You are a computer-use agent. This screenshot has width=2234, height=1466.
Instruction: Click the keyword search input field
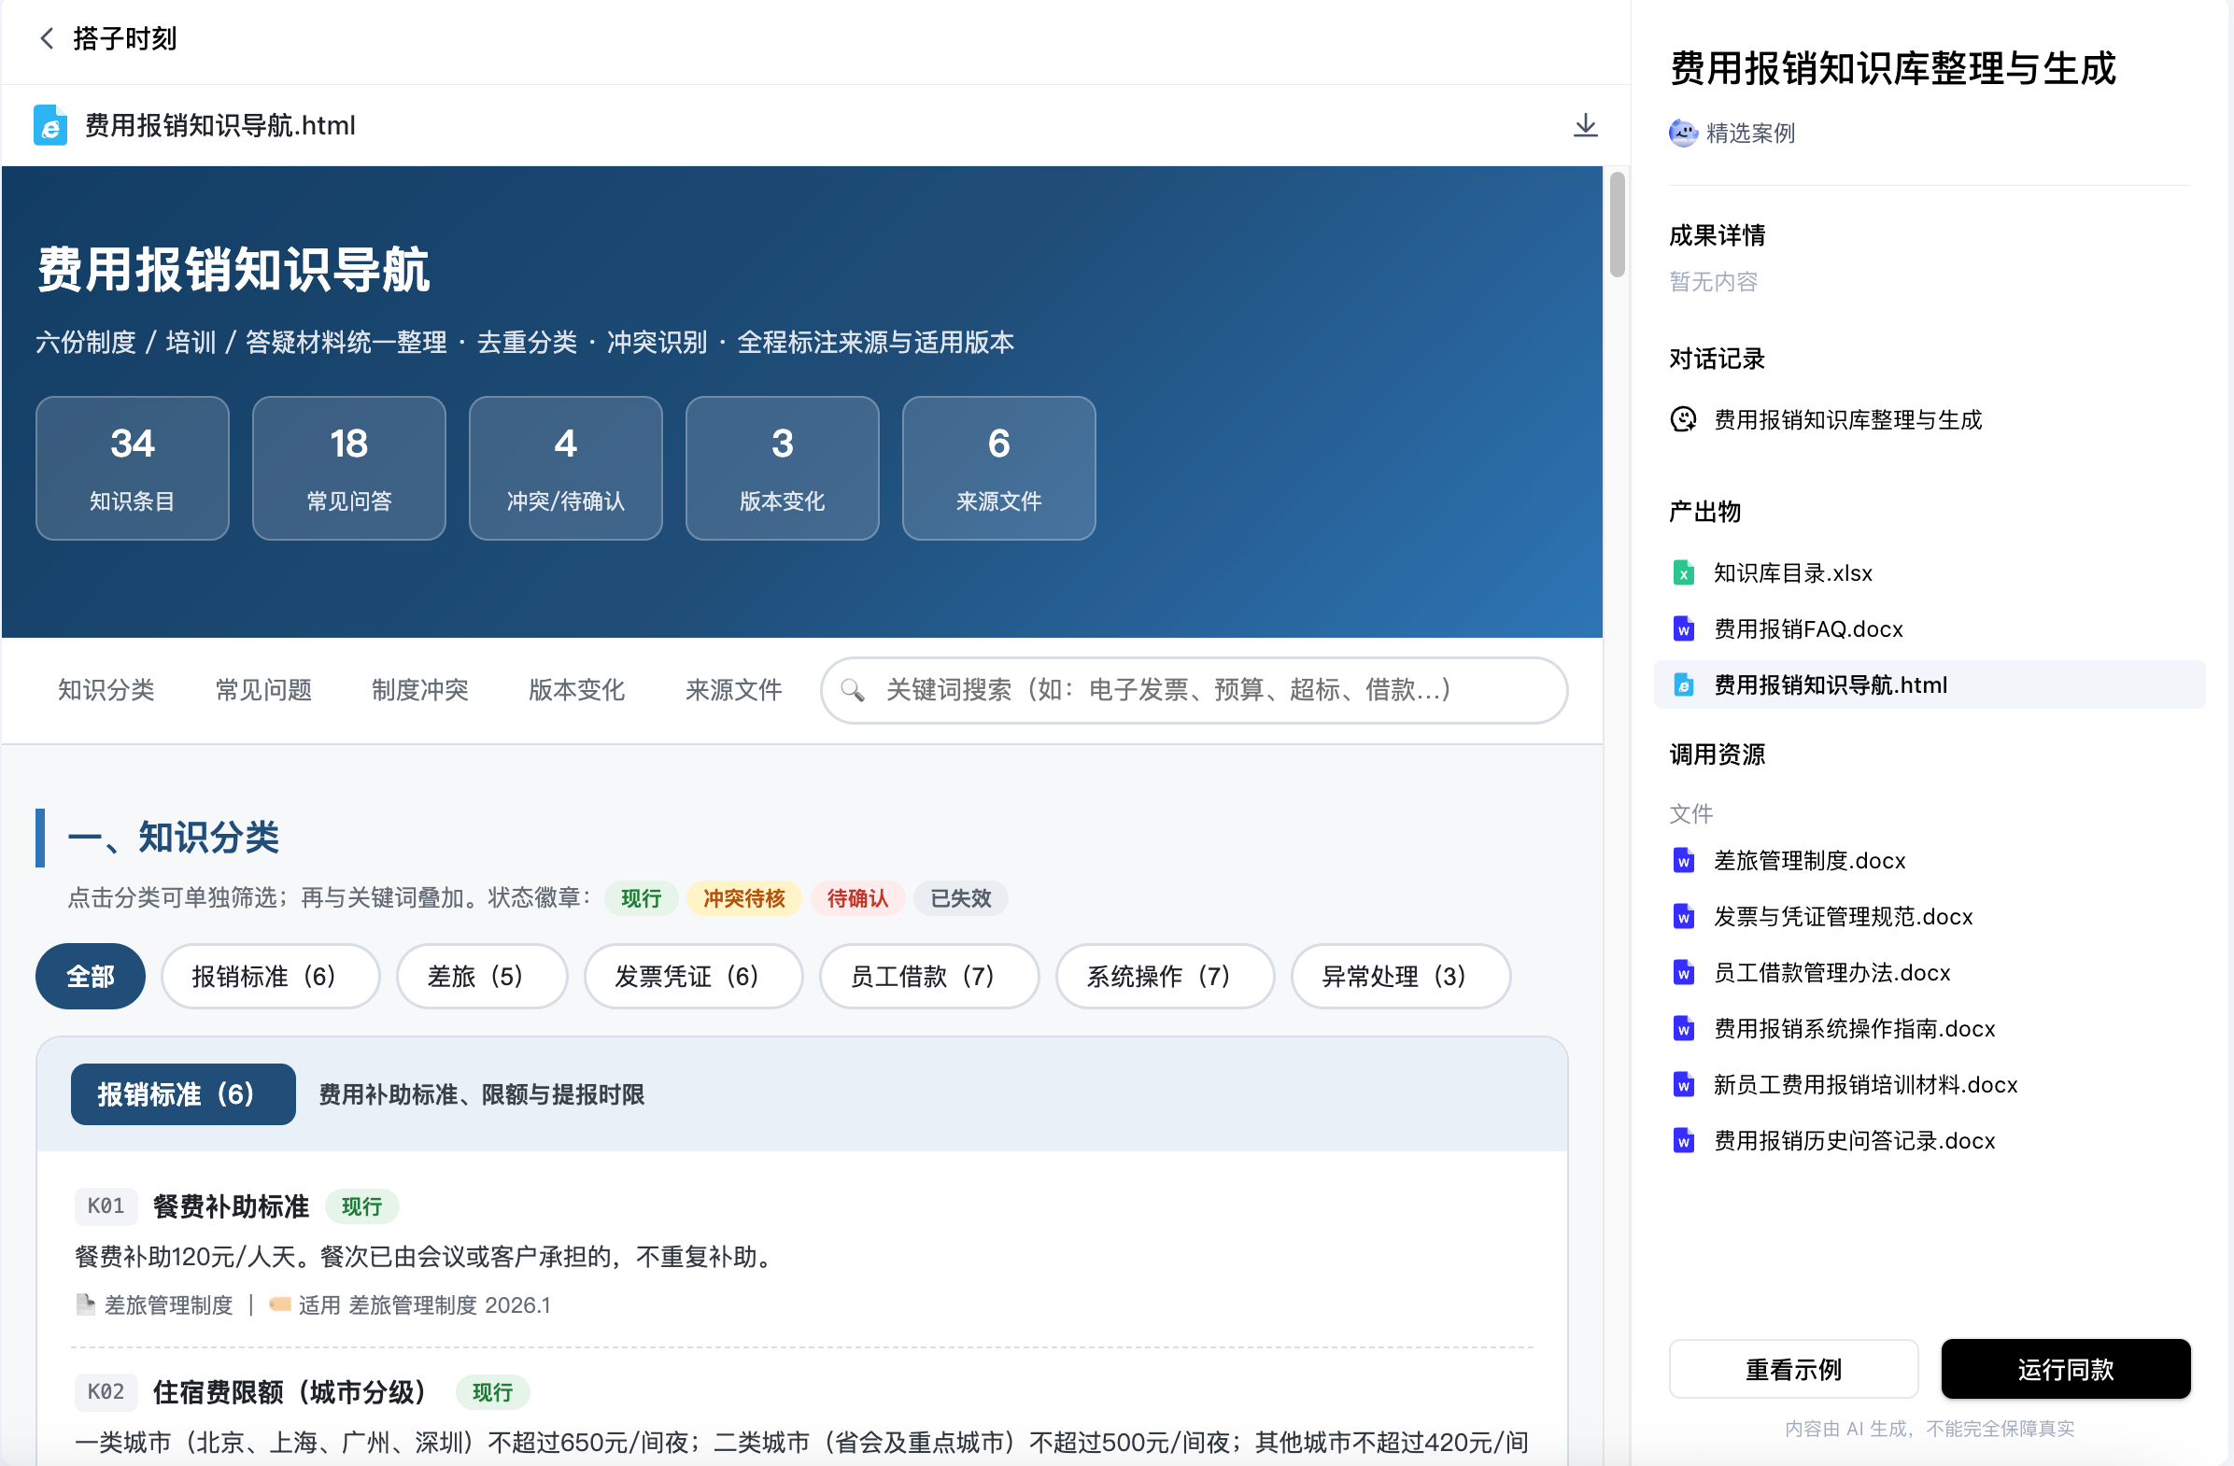(1194, 691)
